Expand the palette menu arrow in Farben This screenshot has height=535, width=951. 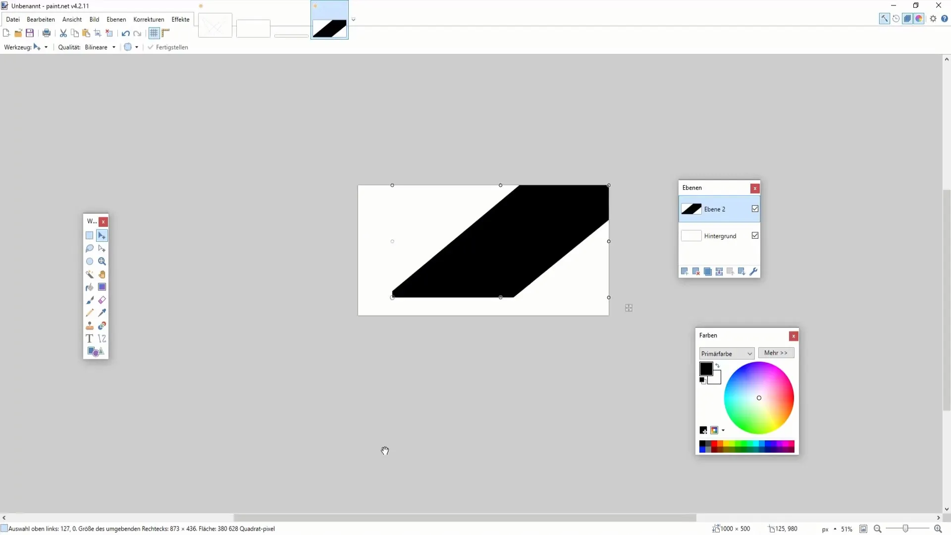pyautogui.click(x=723, y=430)
